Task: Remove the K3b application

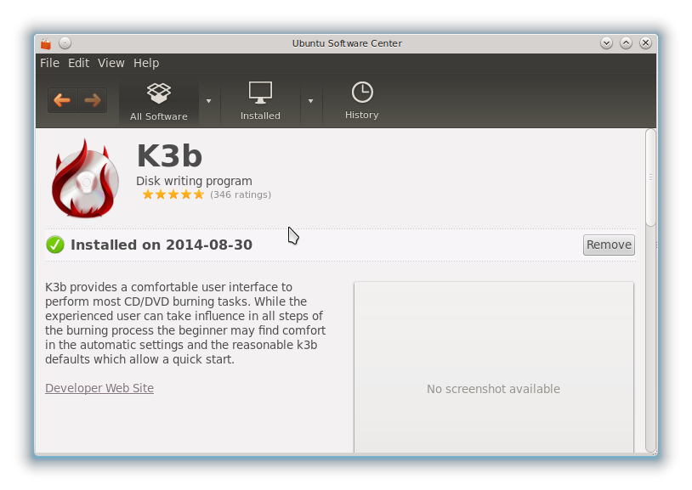Action: click(609, 245)
